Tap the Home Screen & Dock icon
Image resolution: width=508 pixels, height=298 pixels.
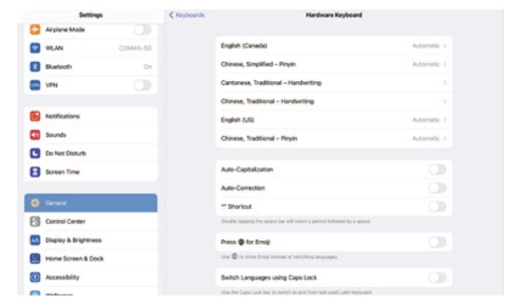pos(35,258)
